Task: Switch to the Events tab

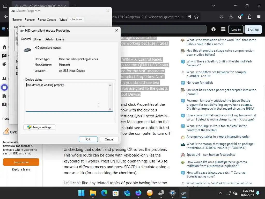Action: pos(60,39)
